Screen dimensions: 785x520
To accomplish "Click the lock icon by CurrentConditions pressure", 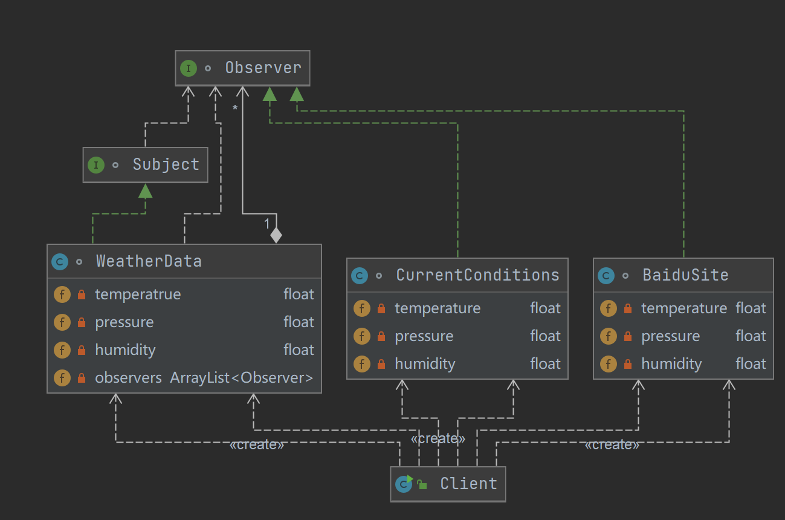I will [381, 337].
